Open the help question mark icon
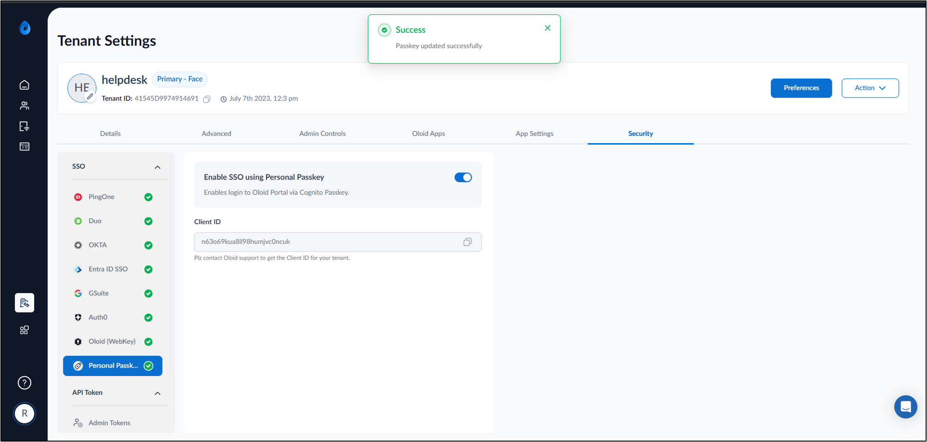Screen dimensions: 927x442 tap(24, 383)
